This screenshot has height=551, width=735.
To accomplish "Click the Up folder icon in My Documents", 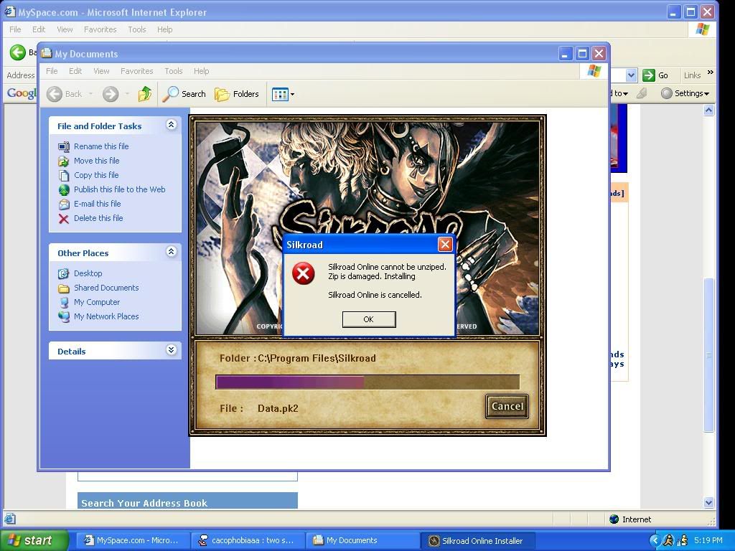I will (x=145, y=94).
